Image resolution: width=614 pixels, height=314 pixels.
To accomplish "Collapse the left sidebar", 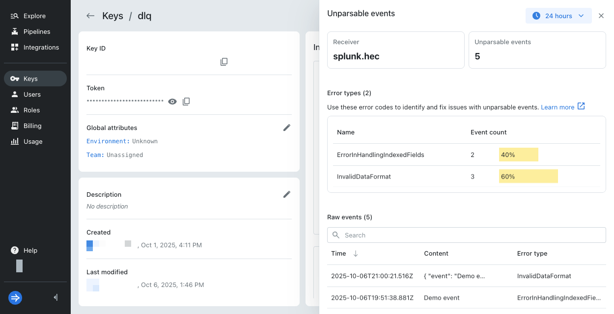I will pyautogui.click(x=56, y=297).
